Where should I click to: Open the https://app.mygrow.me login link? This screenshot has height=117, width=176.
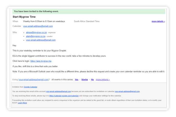(x=41, y=61)
